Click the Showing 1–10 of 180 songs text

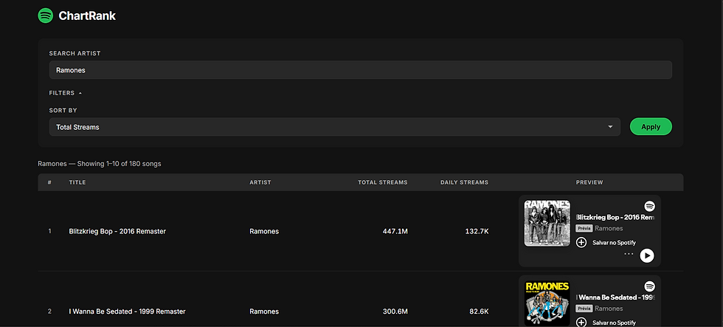point(119,164)
